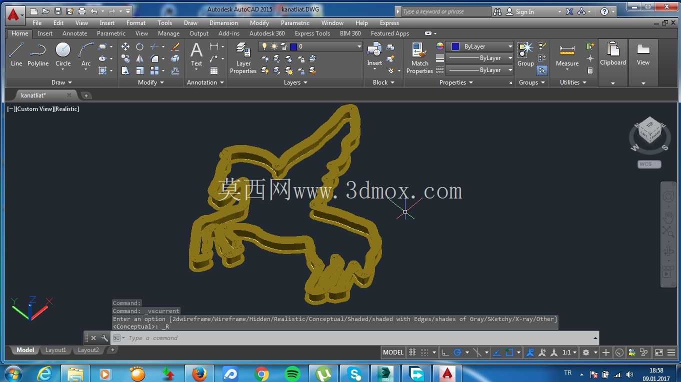The width and height of the screenshot is (681, 382).
Task: Toggle Clean Screen in status bar
Action: pos(659,352)
